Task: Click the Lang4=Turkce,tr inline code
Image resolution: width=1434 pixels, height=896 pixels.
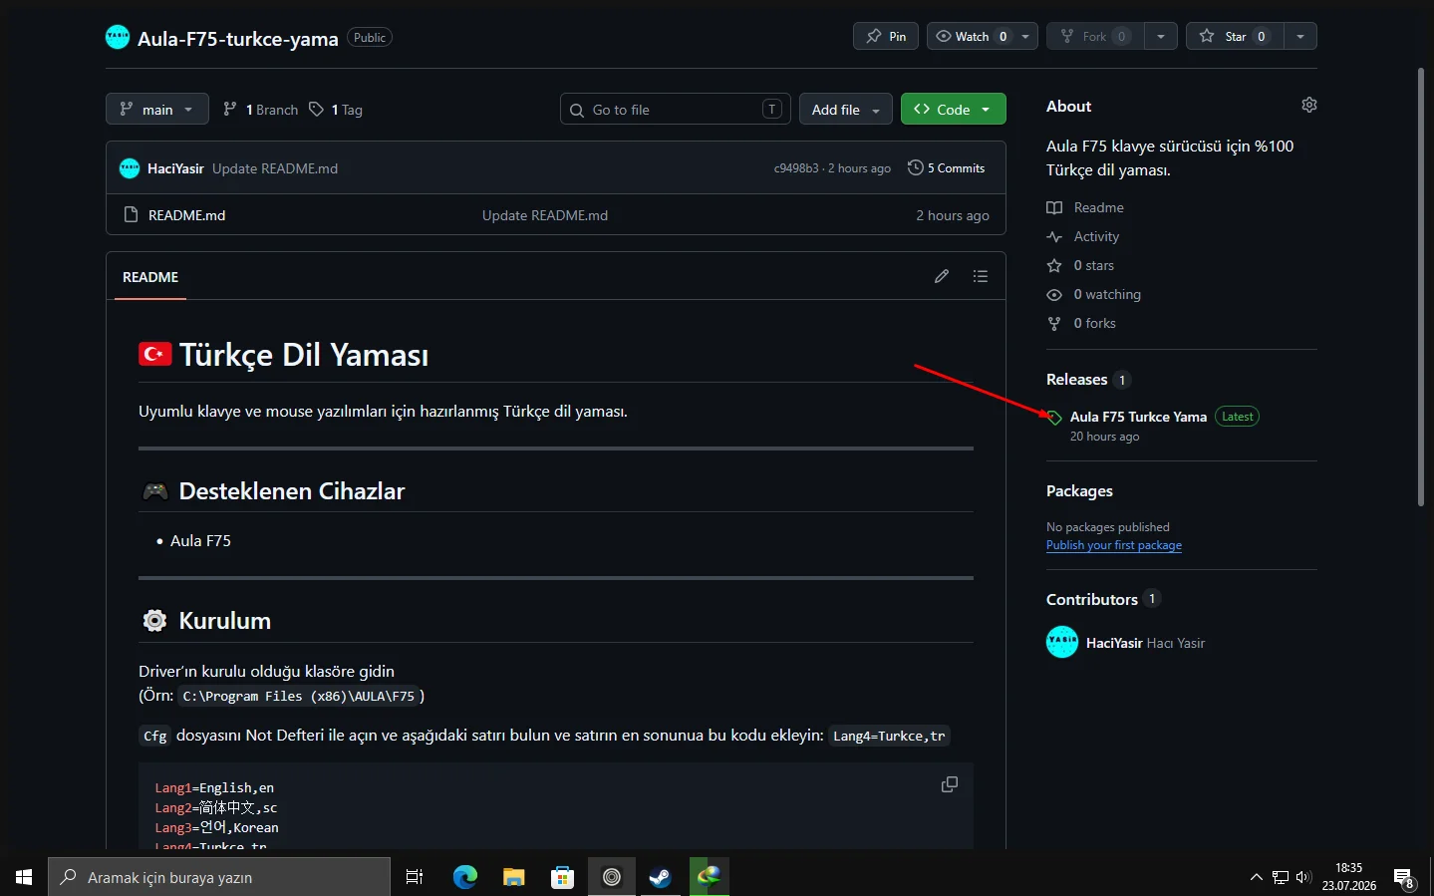Action: click(889, 736)
